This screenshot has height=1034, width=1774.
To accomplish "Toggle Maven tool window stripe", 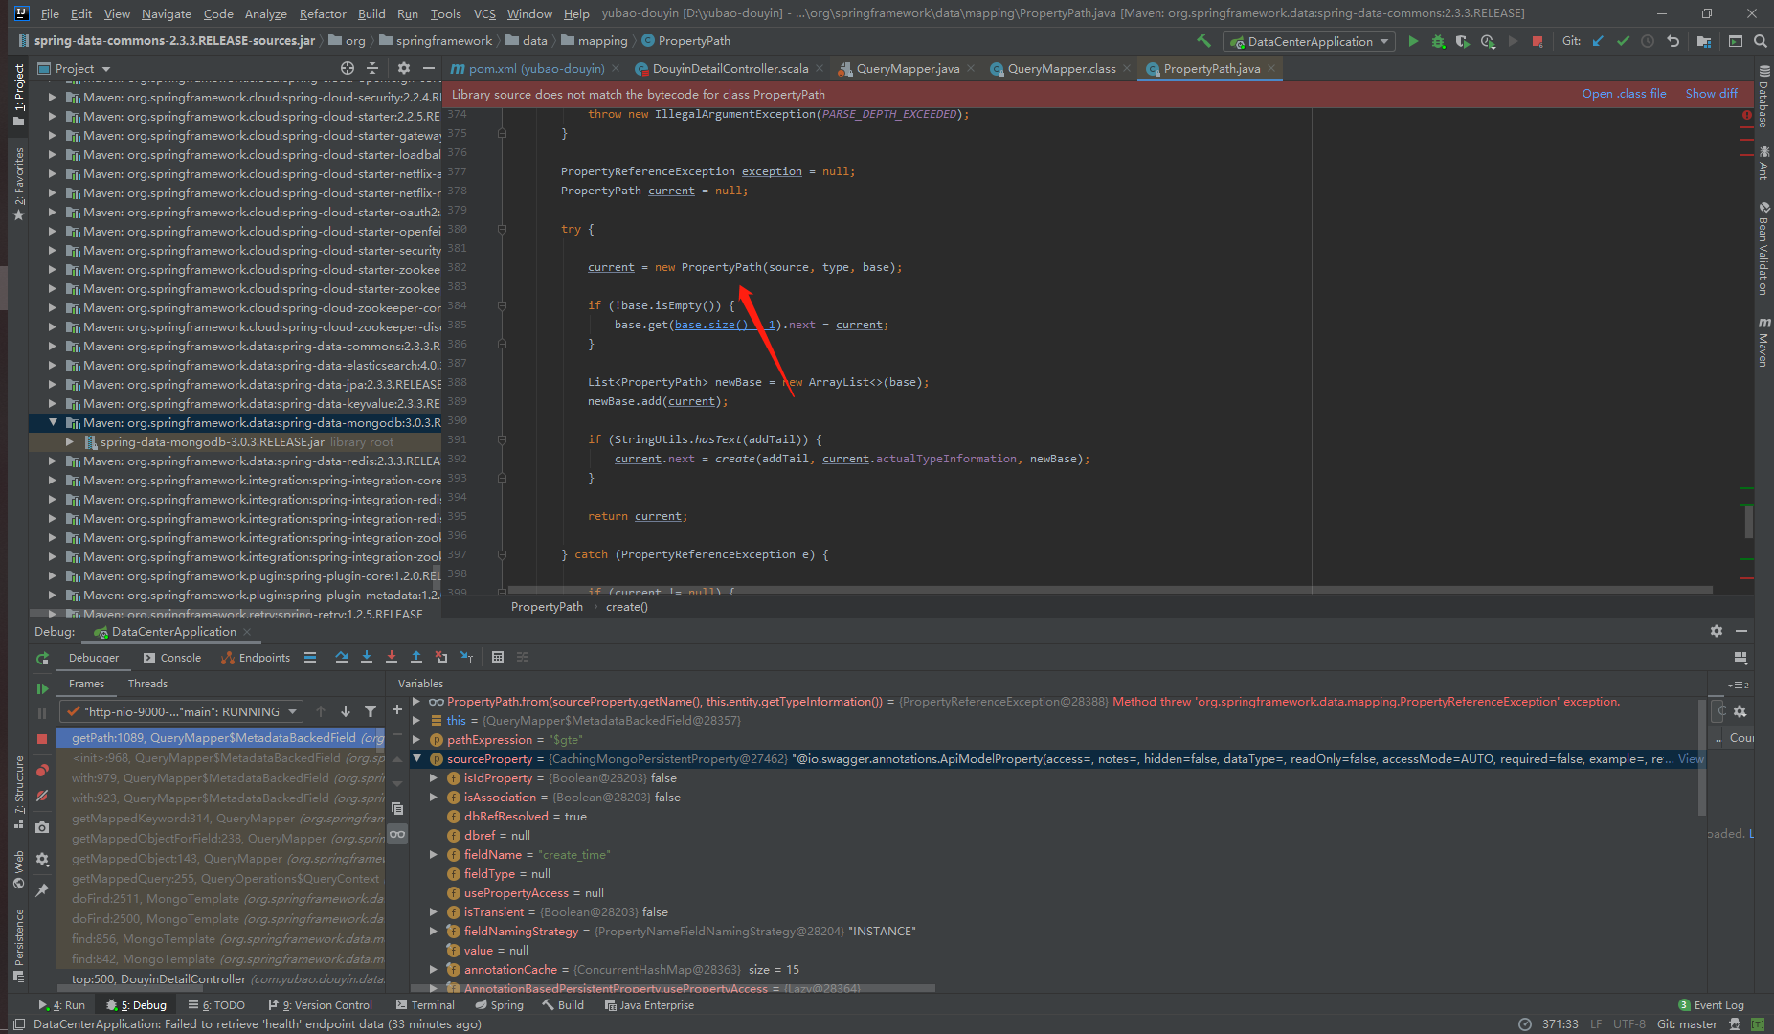I will (1763, 342).
